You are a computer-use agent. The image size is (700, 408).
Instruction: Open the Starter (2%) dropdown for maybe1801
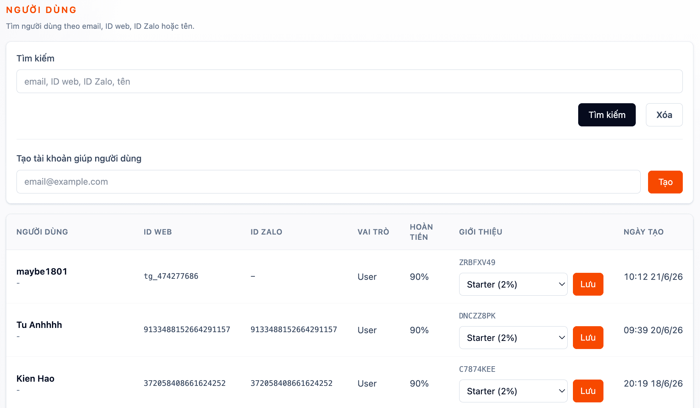coord(513,284)
